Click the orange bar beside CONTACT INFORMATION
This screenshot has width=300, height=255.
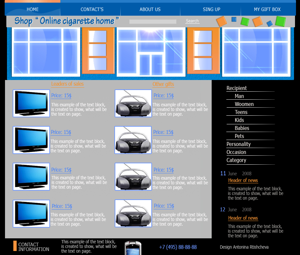coord(14,246)
